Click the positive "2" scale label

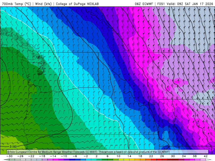pyautogui.click(x=96, y=156)
